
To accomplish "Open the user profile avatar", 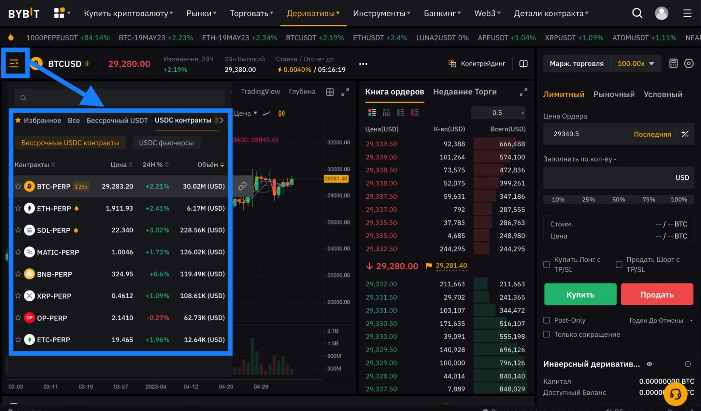I will [661, 13].
